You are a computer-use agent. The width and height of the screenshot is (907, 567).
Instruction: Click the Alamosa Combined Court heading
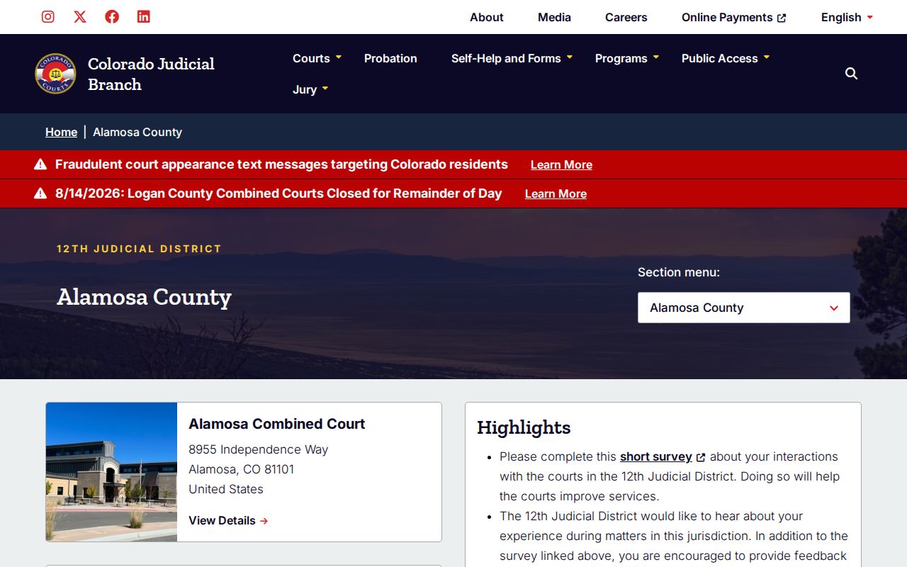pyautogui.click(x=277, y=424)
